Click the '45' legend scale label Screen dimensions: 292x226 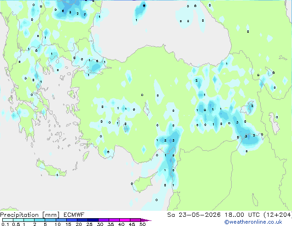pos(132,224)
